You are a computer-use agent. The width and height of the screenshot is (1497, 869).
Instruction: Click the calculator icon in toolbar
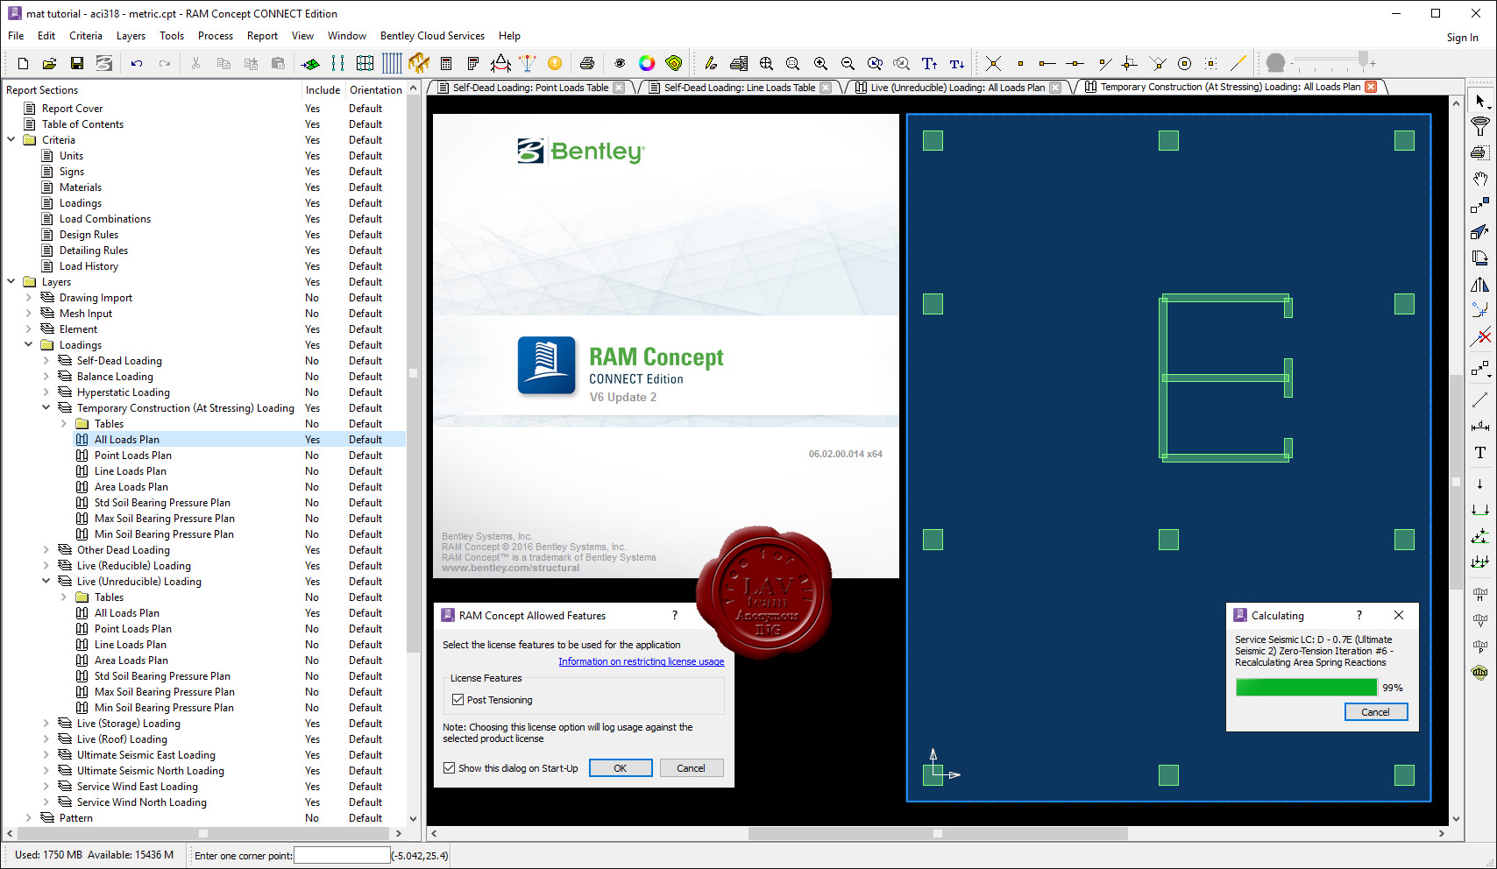point(446,63)
